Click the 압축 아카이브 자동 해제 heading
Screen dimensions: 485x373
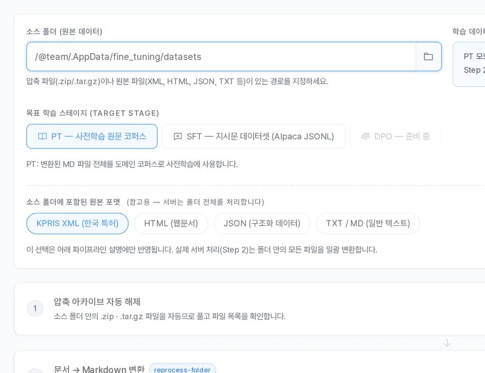(97, 302)
